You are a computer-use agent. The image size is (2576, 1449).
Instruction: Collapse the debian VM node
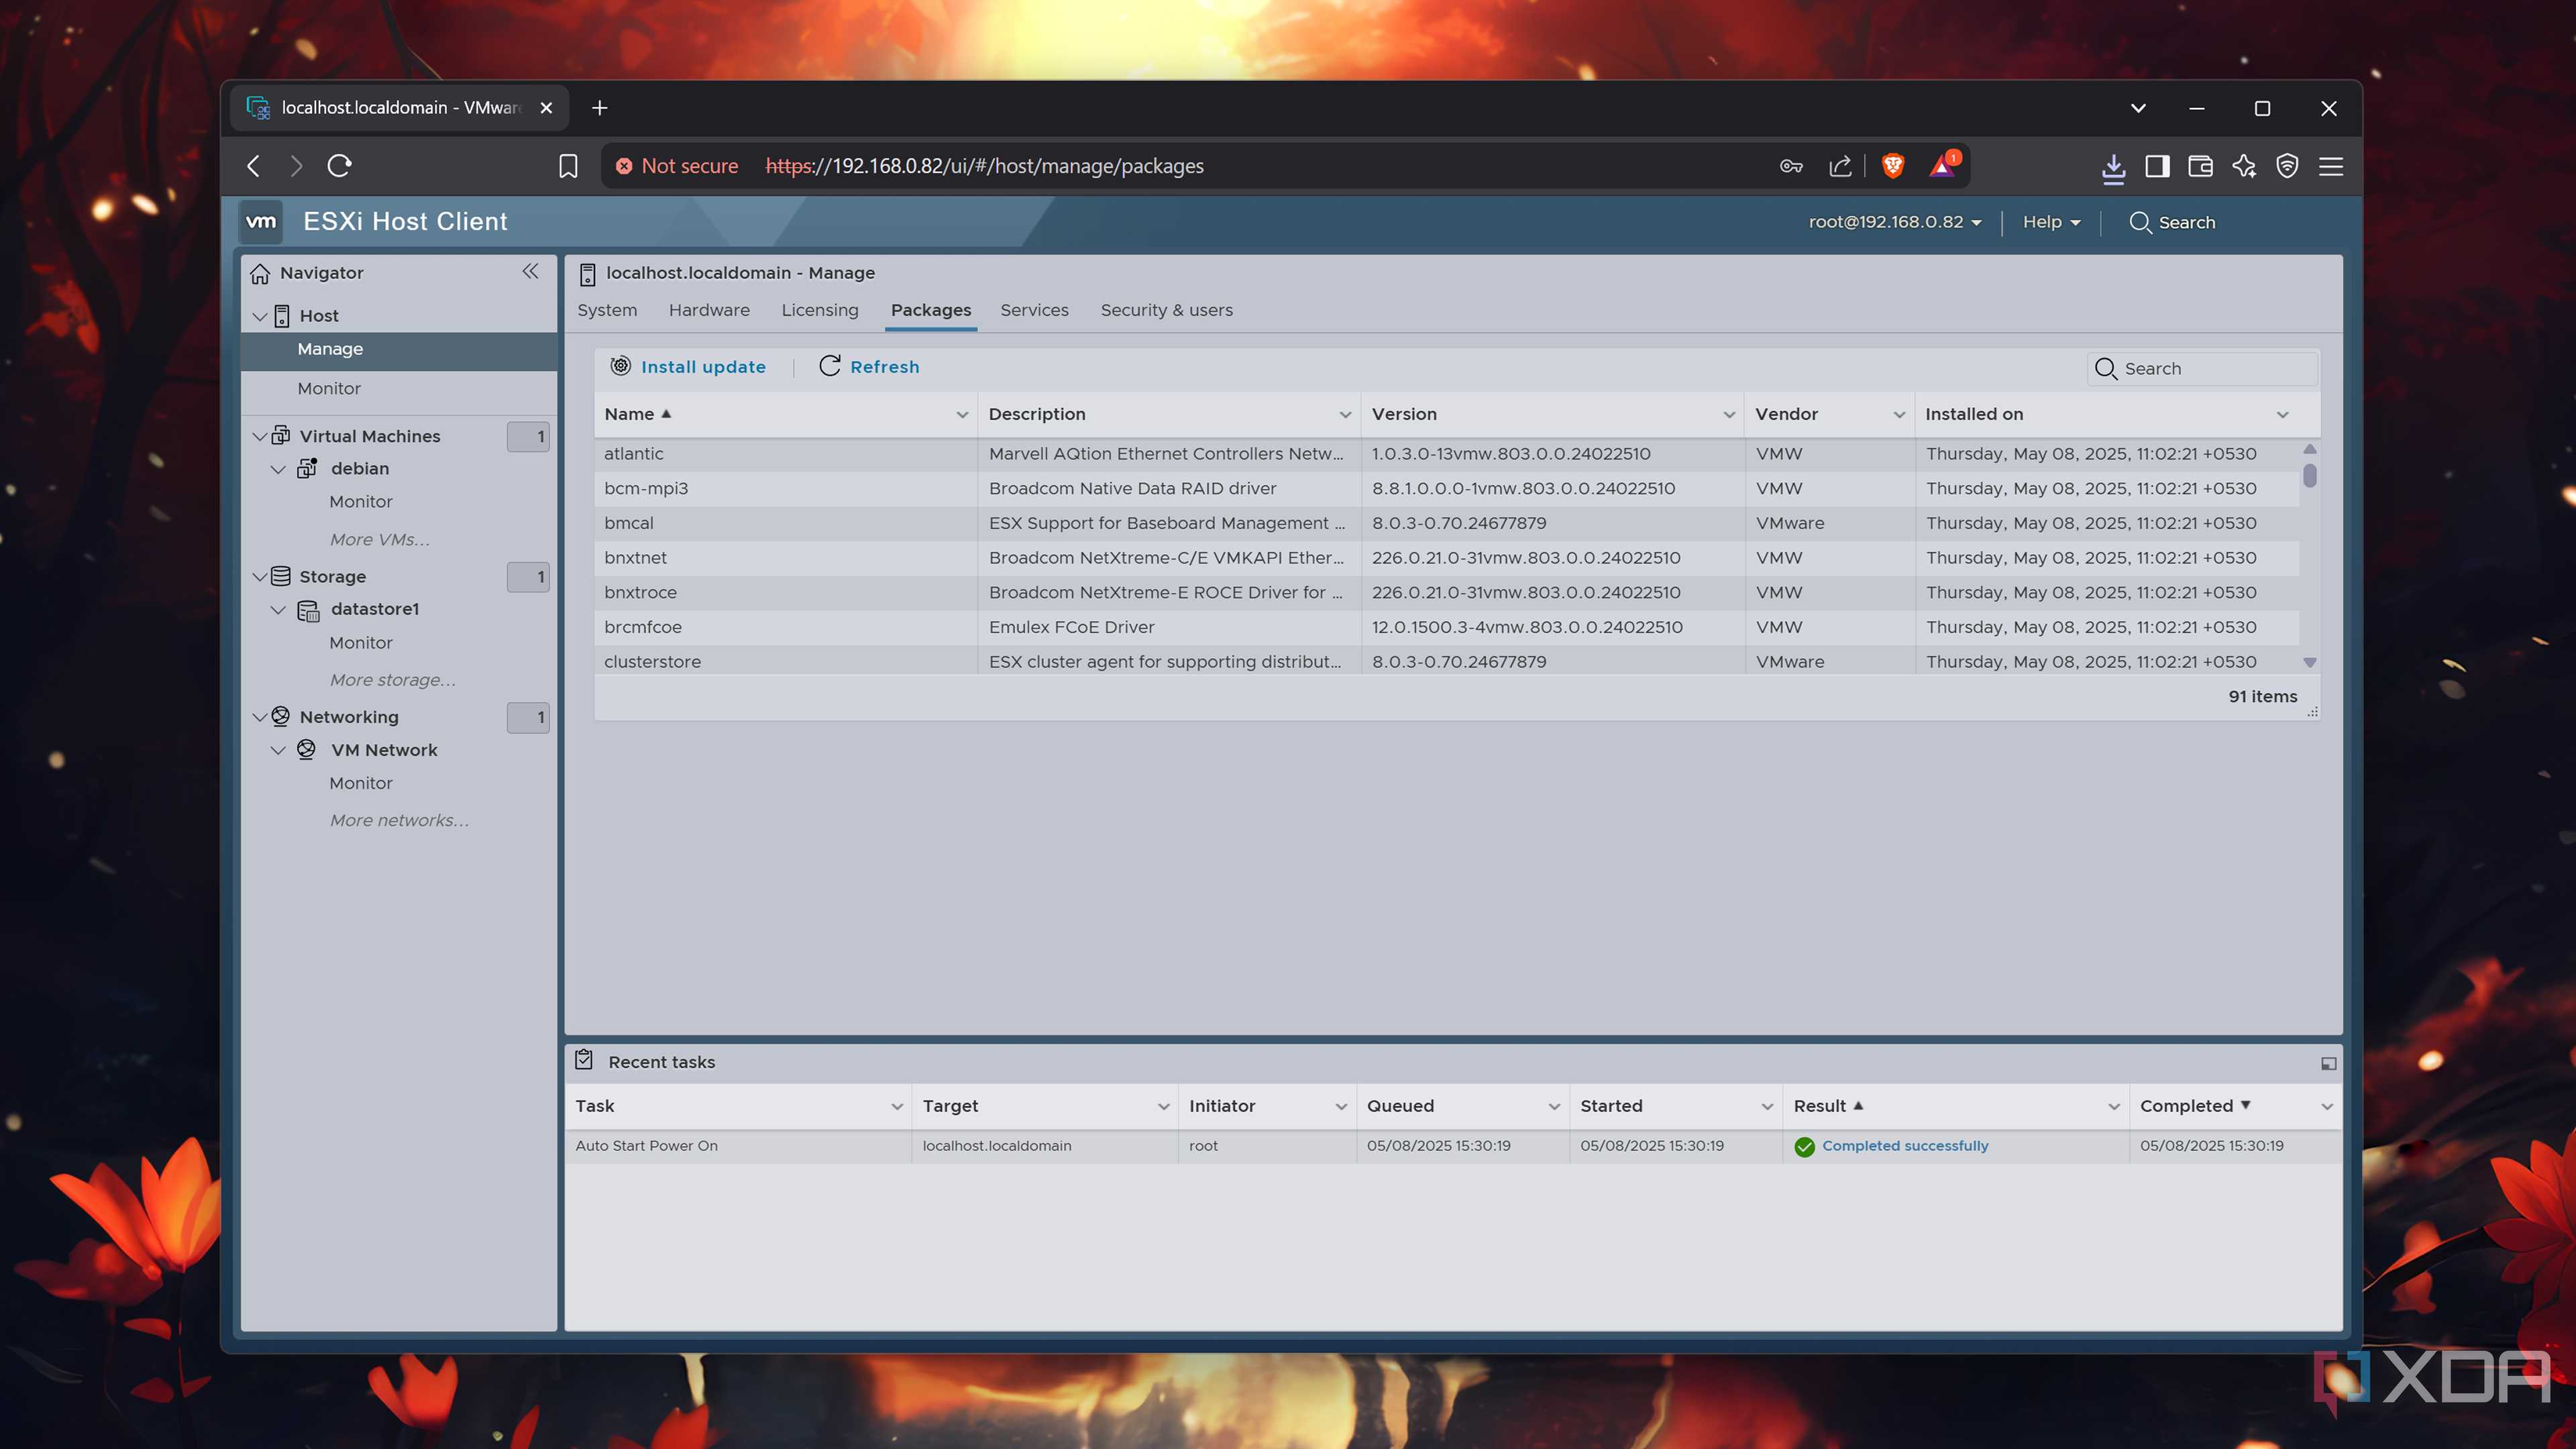click(278, 469)
